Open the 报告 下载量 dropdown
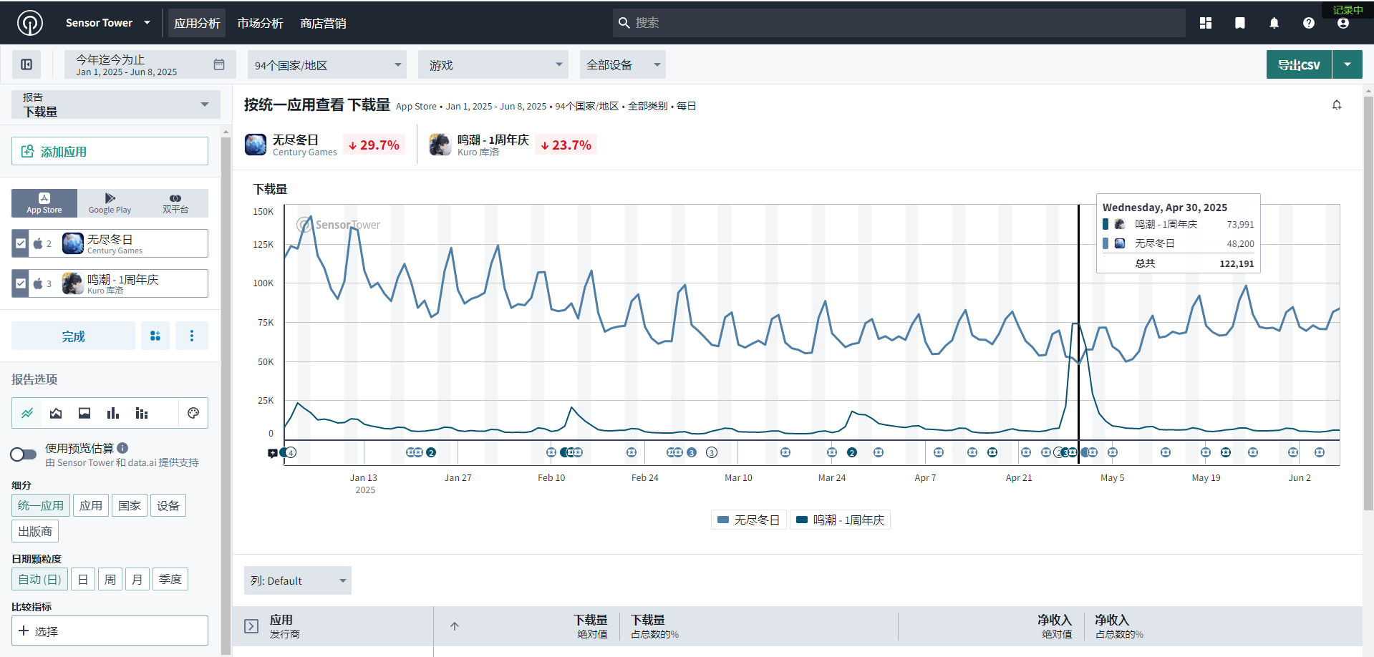This screenshot has height=657, width=1374. coord(116,104)
